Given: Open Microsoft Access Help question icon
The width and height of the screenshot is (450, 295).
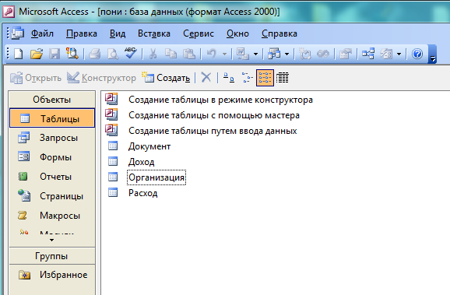Looking at the screenshot, I should coord(417,54).
